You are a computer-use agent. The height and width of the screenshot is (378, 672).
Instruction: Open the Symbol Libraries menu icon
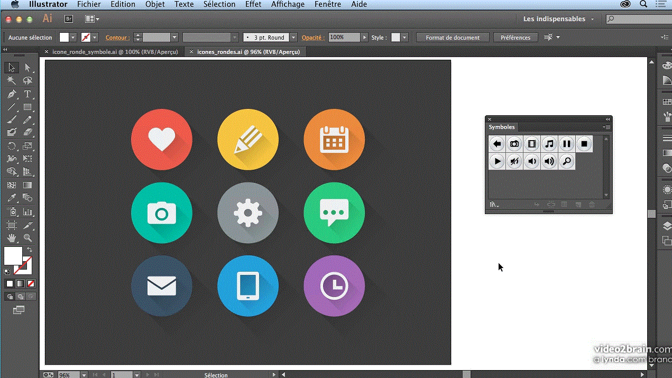pyautogui.click(x=494, y=205)
